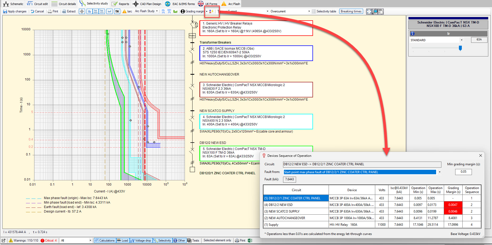Toggle the Ief earth fault line
The width and height of the screenshot is (492, 245).
point(109,11)
